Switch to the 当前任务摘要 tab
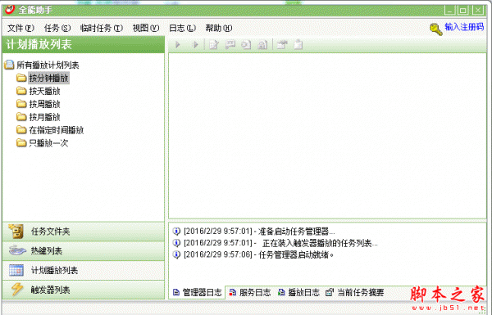 pyautogui.click(x=355, y=293)
